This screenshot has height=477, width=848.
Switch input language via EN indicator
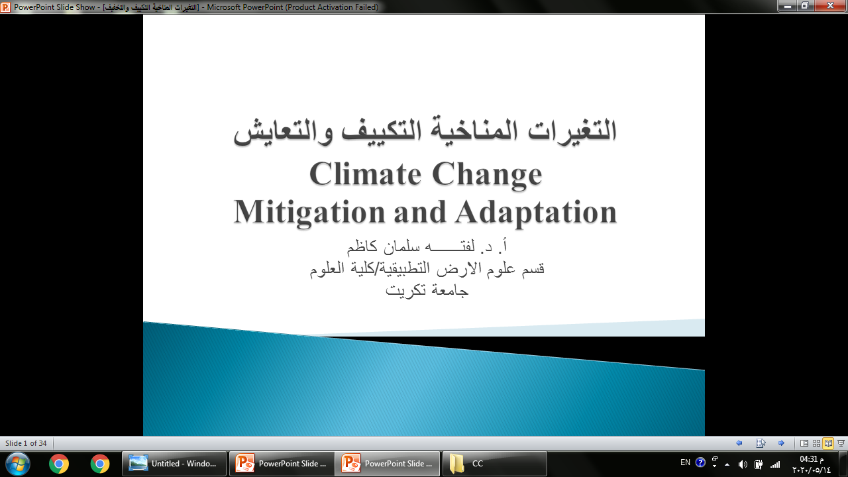tap(685, 462)
